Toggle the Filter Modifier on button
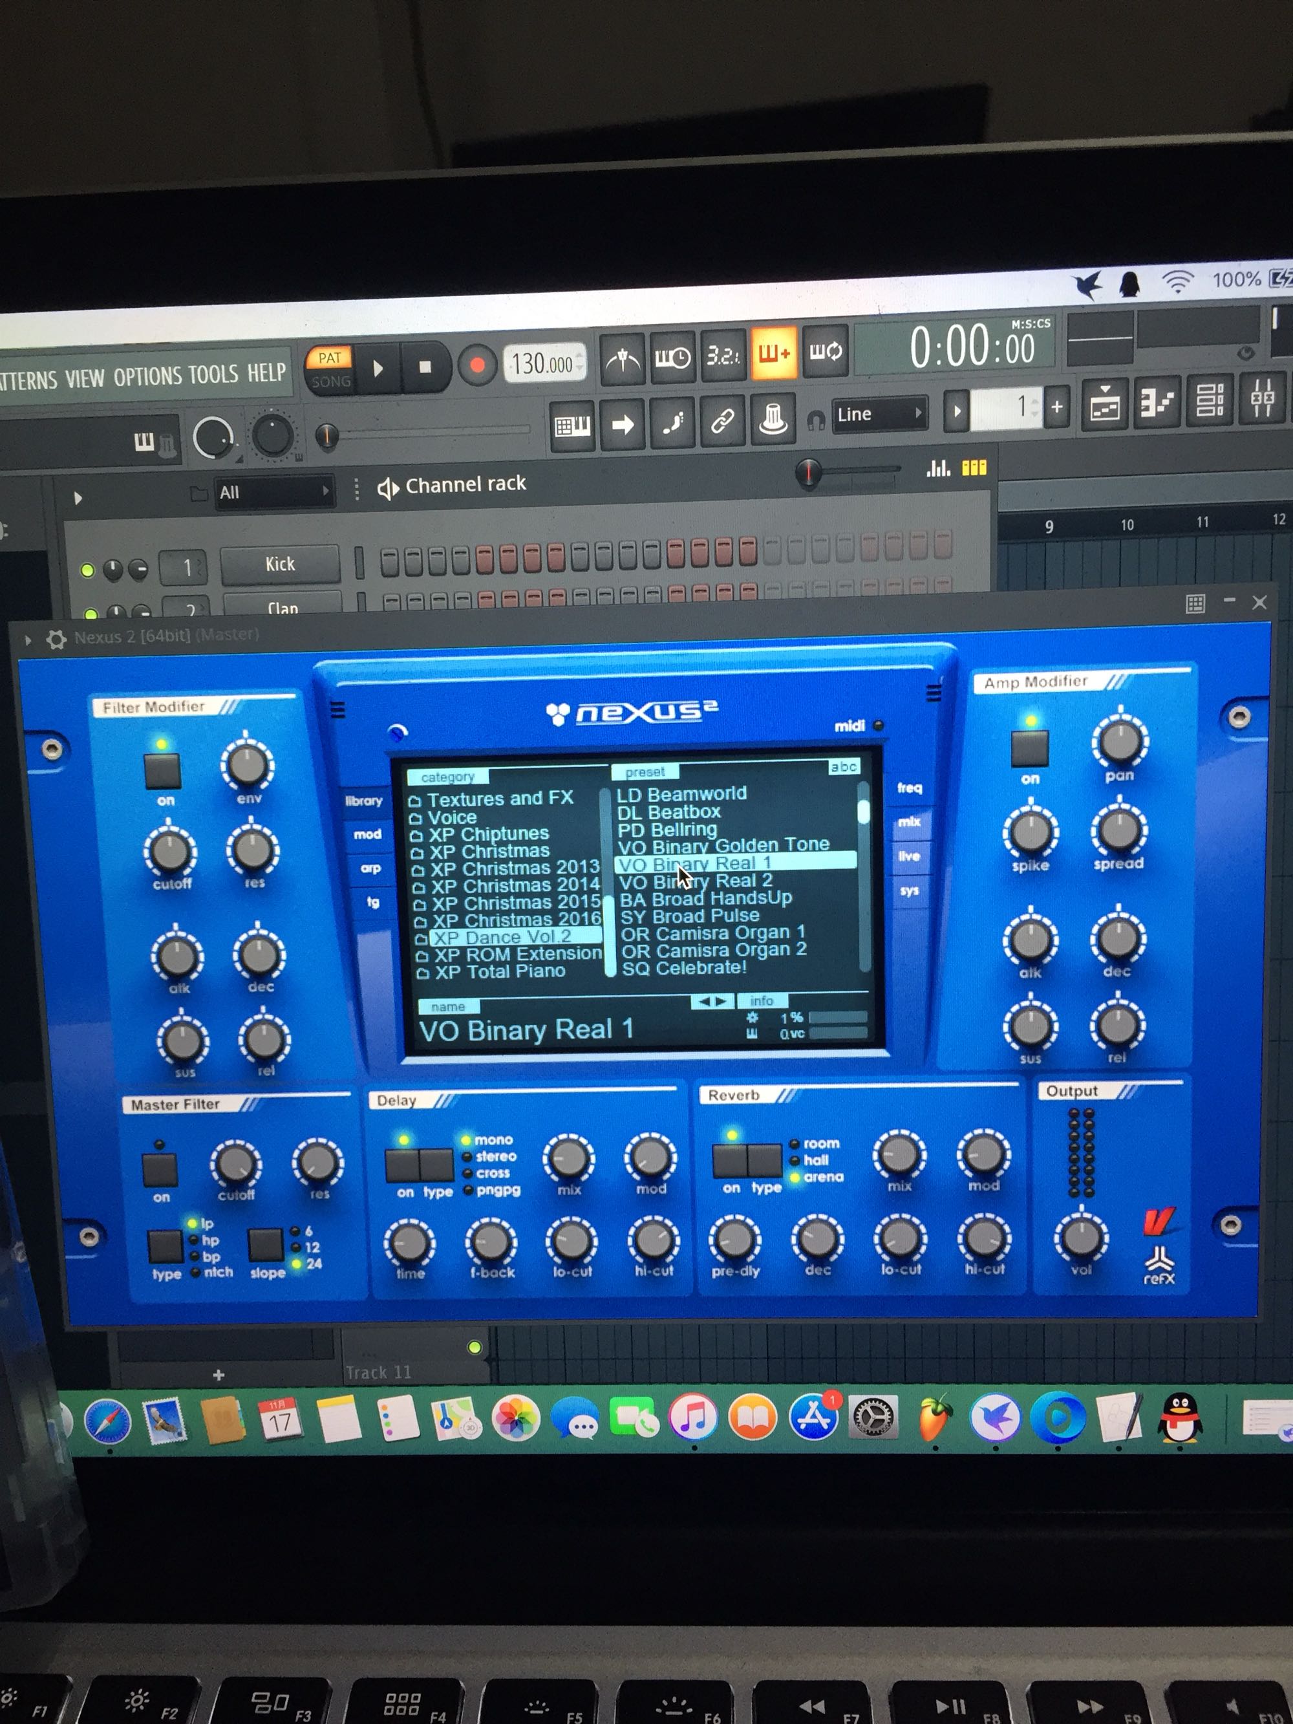Image resolution: width=1293 pixels, height=1724 pixels. [x=163, y=770]
